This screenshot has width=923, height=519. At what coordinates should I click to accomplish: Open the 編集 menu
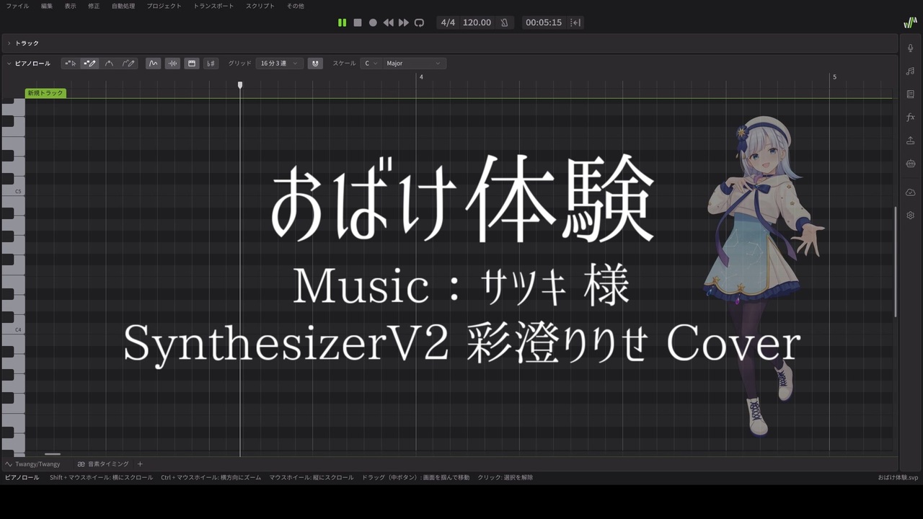click(x=47, y=6)
